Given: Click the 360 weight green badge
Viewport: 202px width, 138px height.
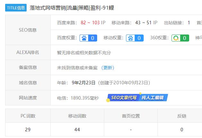Looking at the screenshot, I should tap(180, 38).
